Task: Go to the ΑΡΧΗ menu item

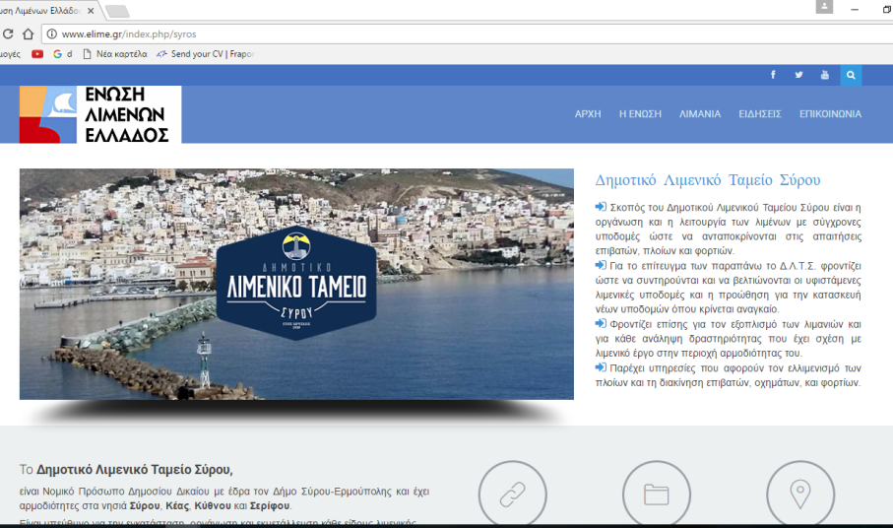Action: pos(588,114)
